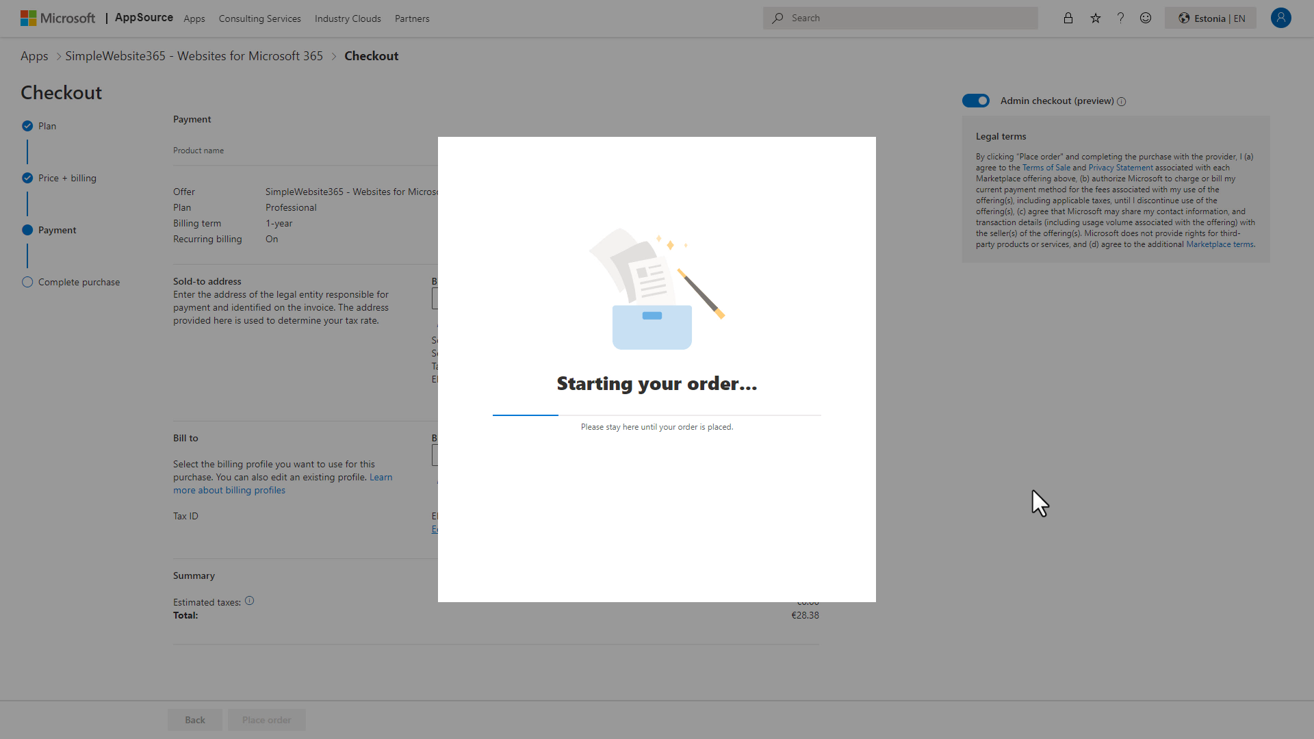The height and width of the screenshot is (739, 1314).
Task: Click the Admin checkout info icon
Action: click(1121, 101)
